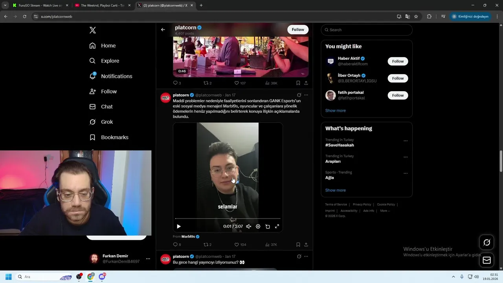This screenshot has height=283, width=503.
Task: Bookmark the post with 107 likes
Action: click(x=298, y=83)
